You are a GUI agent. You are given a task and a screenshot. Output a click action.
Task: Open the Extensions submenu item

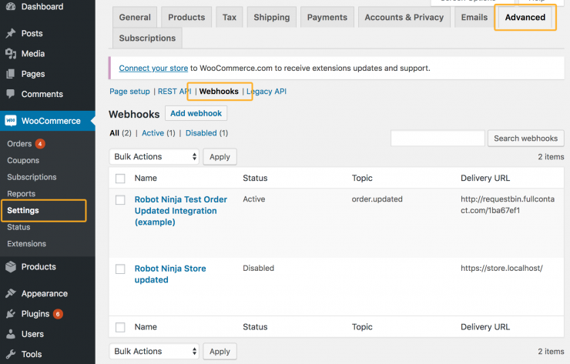[26, 244]
